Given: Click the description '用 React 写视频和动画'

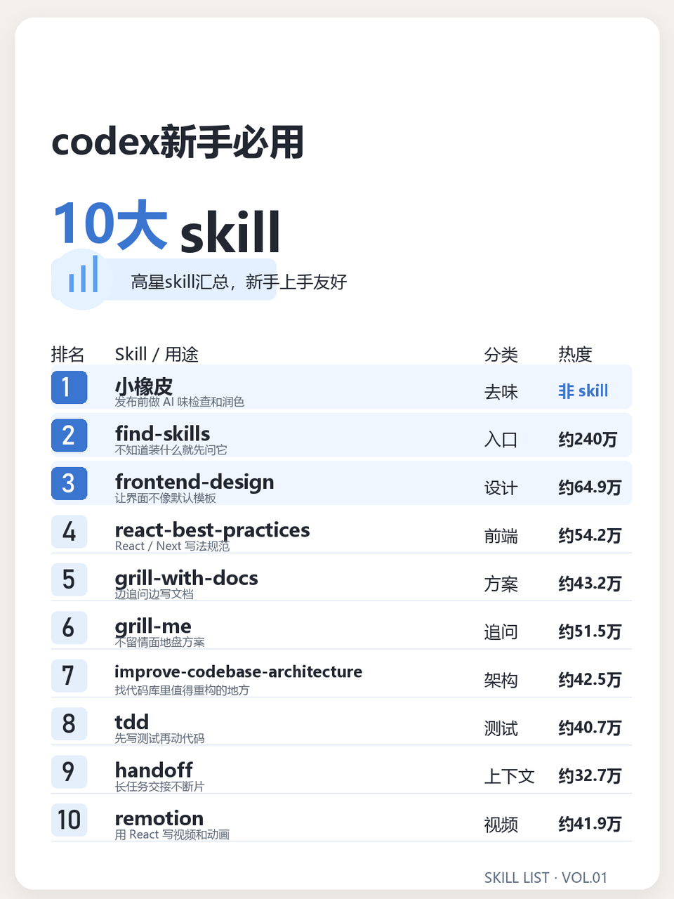Looking at the screenshot, I should click(172, 834).
